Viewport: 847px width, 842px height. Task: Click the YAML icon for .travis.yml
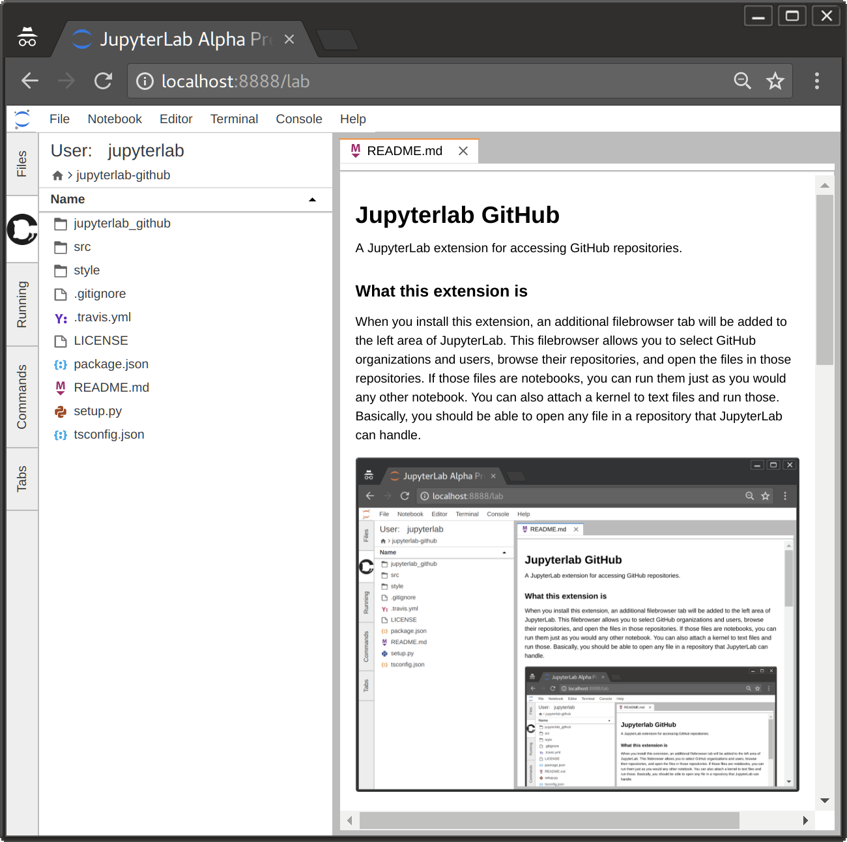61,318
